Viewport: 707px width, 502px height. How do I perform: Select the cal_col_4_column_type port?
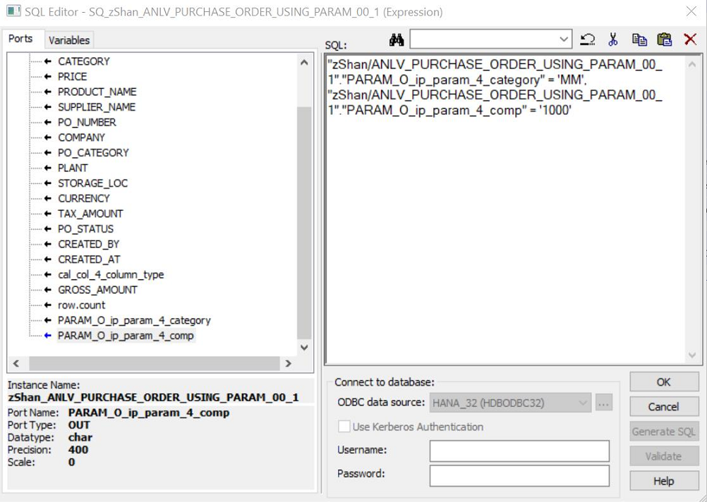[111, 275]
